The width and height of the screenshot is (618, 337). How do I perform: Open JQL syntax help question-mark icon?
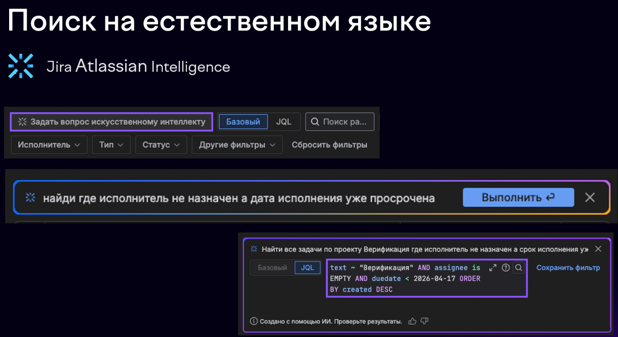[x=505, y=268]
